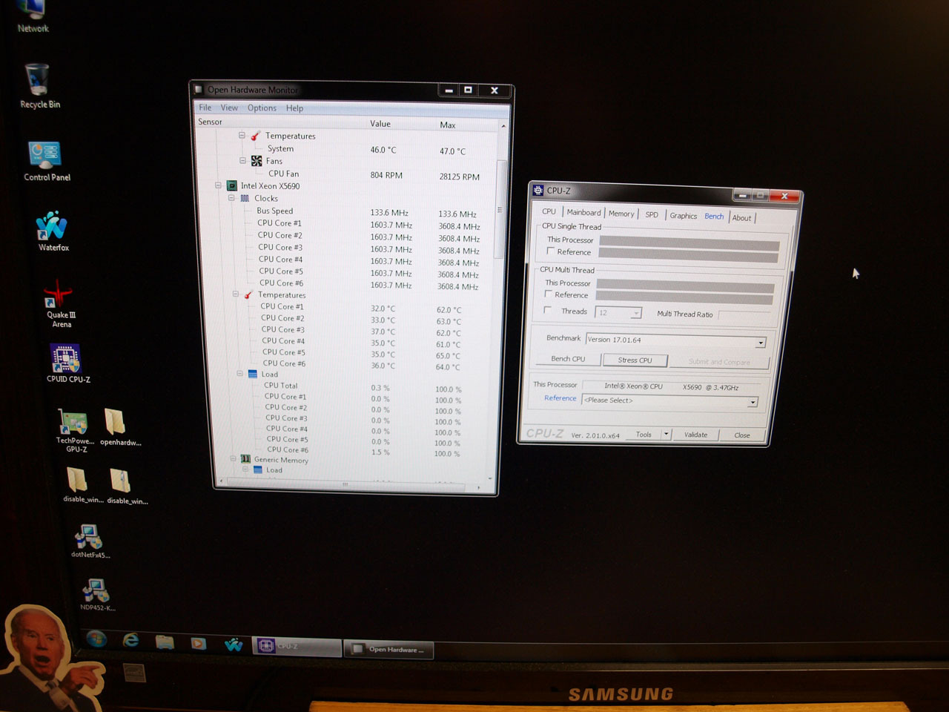
Task: Collapse the Generic Memory tree node
Action: coord(233,459)
